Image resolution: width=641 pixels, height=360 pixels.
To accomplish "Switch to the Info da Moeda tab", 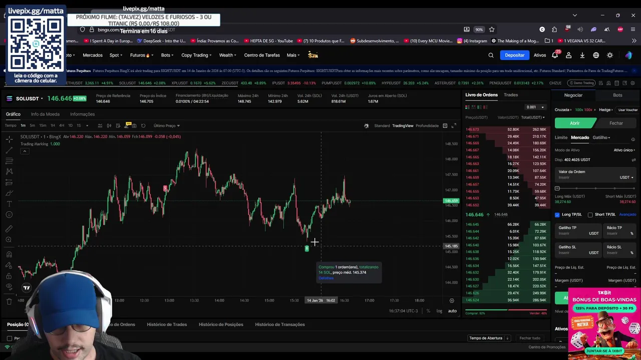I will click(x=45, y=114).
